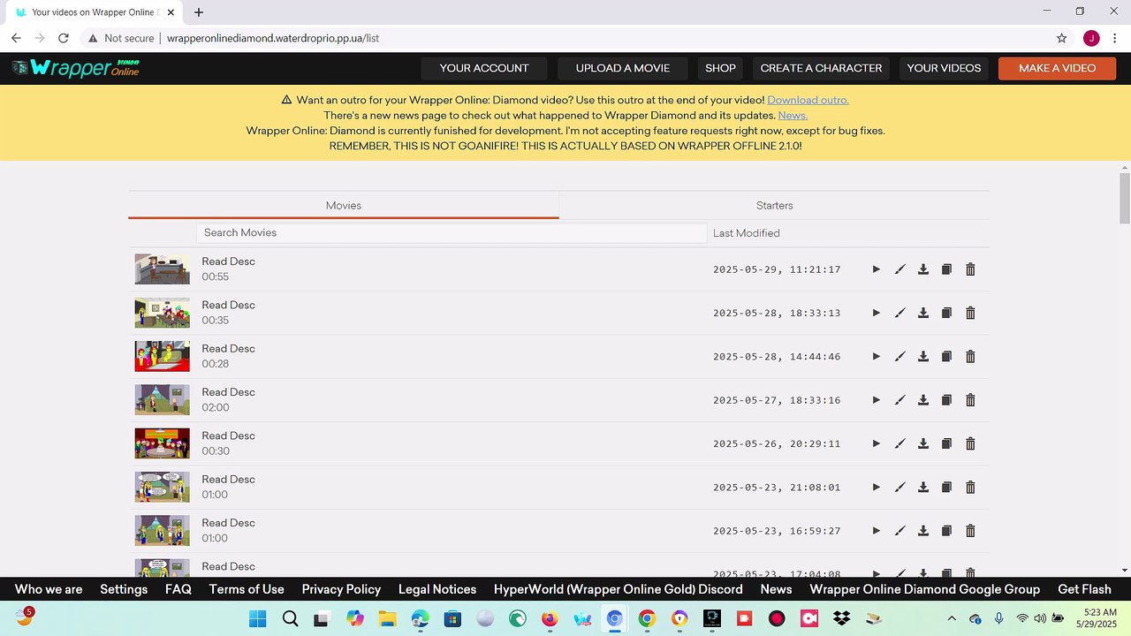Open Settings in the footer bar
This screenshot has height=636, width=1131.
coord(124,589)
